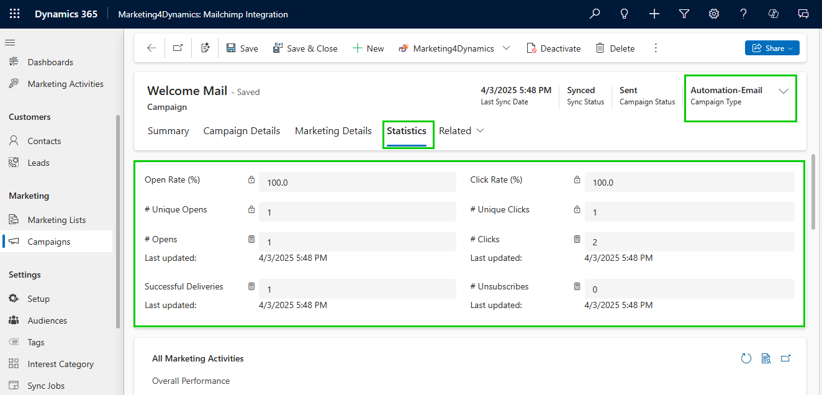Click the Delete button
The image size is (822, 395).
point(615,48)
